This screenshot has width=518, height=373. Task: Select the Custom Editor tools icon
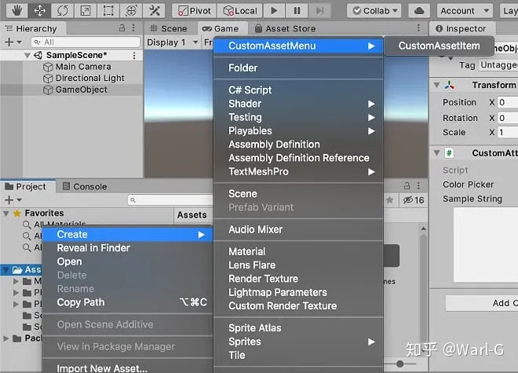155,10
